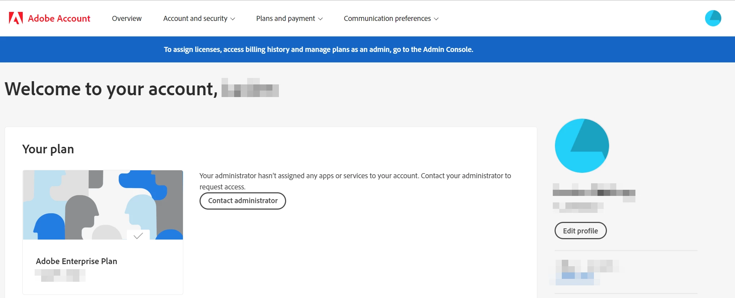Click the Your plan heading
Image resolution: width=735 pixels, height=298 pixels.
click(x=48, y=149)
